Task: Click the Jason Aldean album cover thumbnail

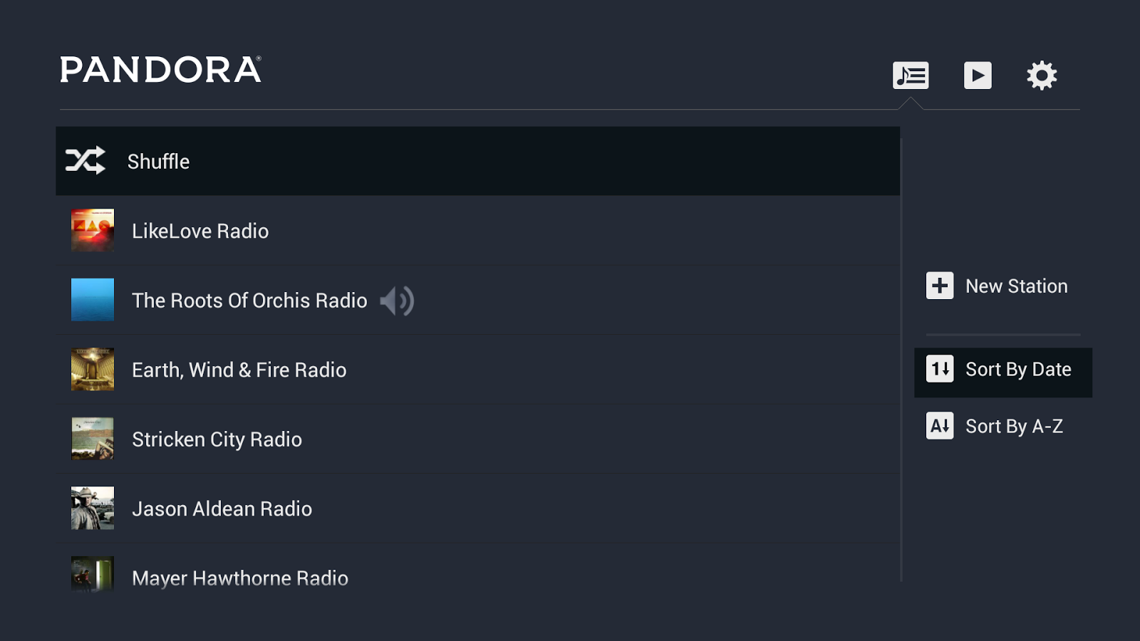Action: tap(93, 508)
